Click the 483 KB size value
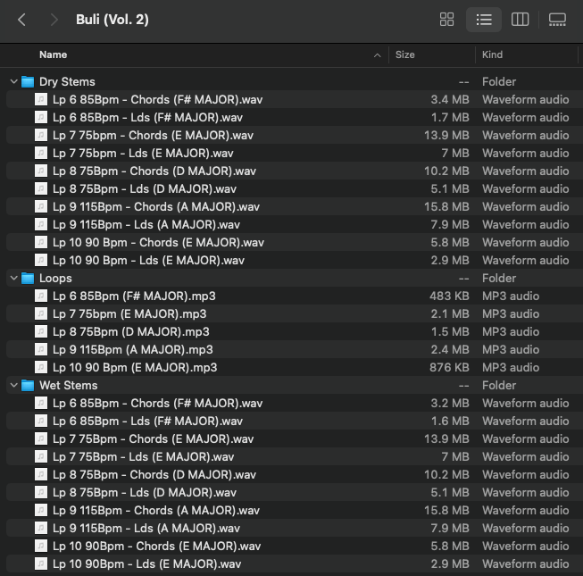This screenshot has height=576, width=583. pyautogui.click(x=449, y=296)
